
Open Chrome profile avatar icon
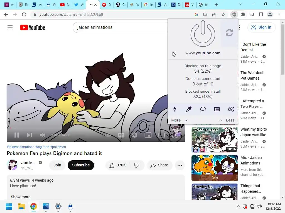tap(270, 14)
